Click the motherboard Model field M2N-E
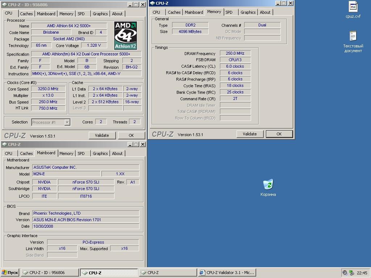Screen dimensions: 371x278 click(66, 174)
